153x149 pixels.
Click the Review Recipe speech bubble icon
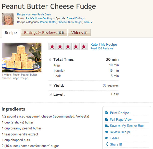(x=107, y=132)
